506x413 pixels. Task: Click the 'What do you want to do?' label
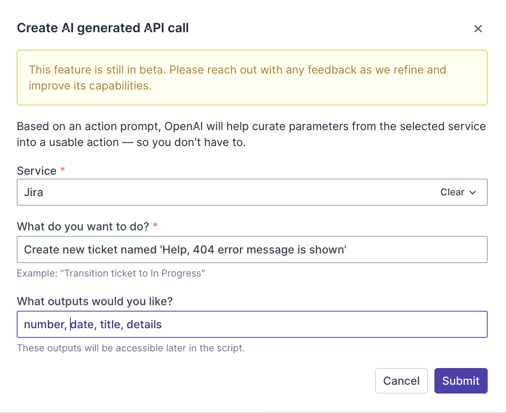click(83, 226)
